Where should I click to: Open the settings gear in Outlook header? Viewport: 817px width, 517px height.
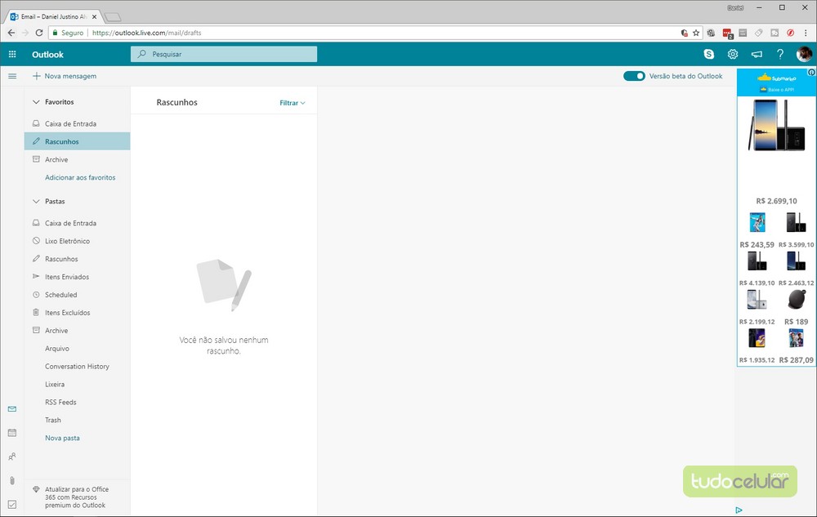click(x=733, y=55)
